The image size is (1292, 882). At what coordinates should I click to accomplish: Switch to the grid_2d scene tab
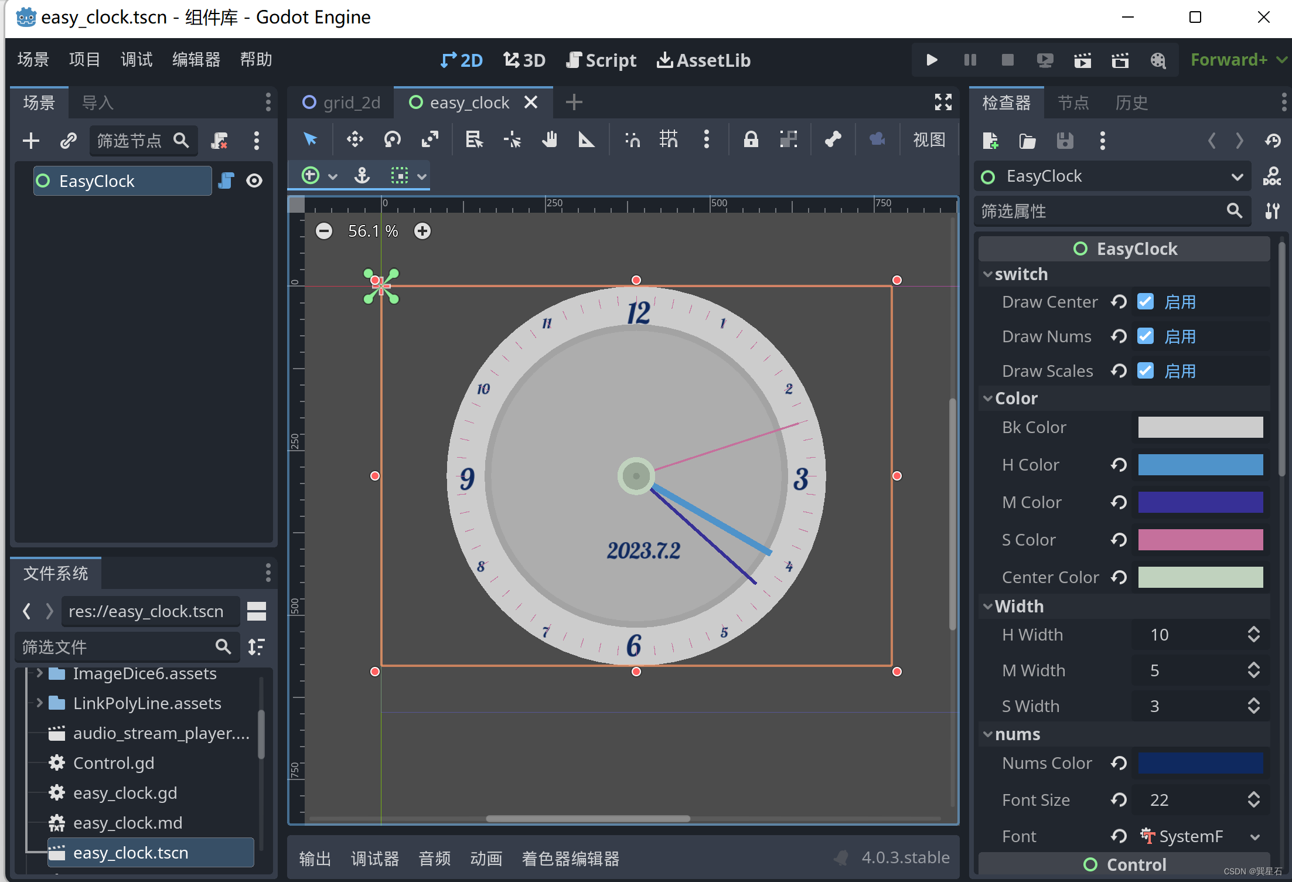[x=342, y=103]
